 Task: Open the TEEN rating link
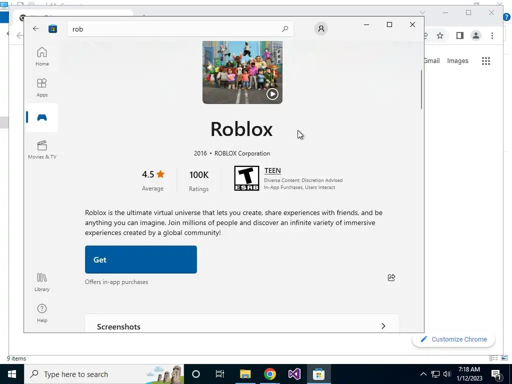coord(272,171)
